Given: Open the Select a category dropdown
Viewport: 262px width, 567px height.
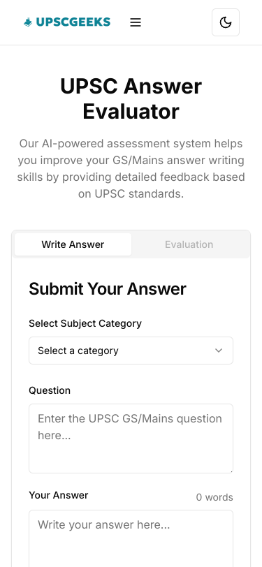Looking at the screenshot, I should [131, 351].
